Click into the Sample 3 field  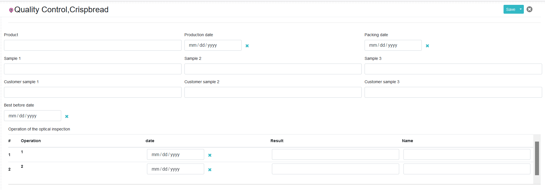tap(453, 69)
